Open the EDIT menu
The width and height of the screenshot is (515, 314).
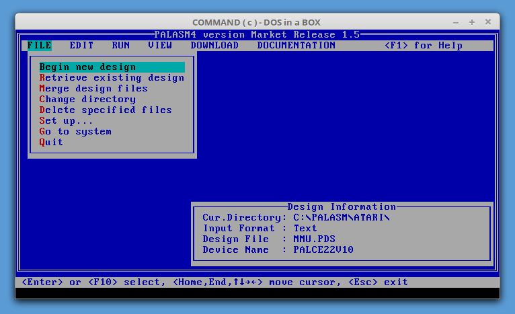click(x=81, y=46)
